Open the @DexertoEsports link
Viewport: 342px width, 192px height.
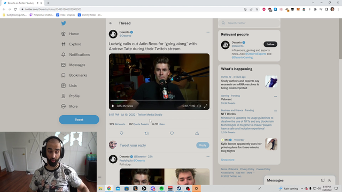coord(255,54)
